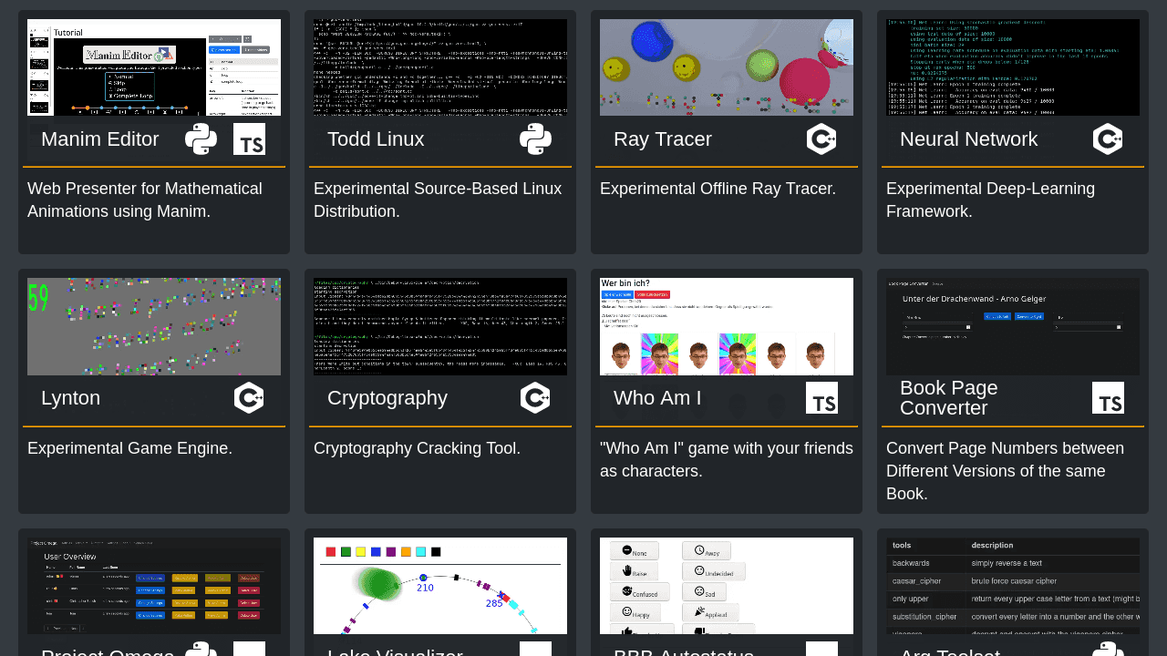
Task: Click 'Cryptography Cracking Tool.' description
Action: [x=418, y=448]
